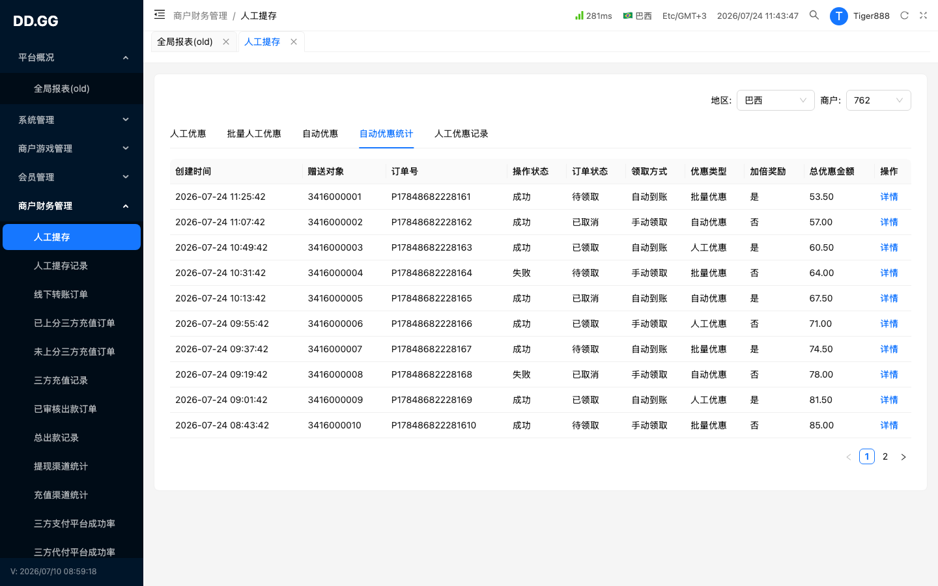The height and width of the screenshot is (586, 938).
Task: Activate the 全局报表(old) page tab
Action: click(x=185, y=42)
